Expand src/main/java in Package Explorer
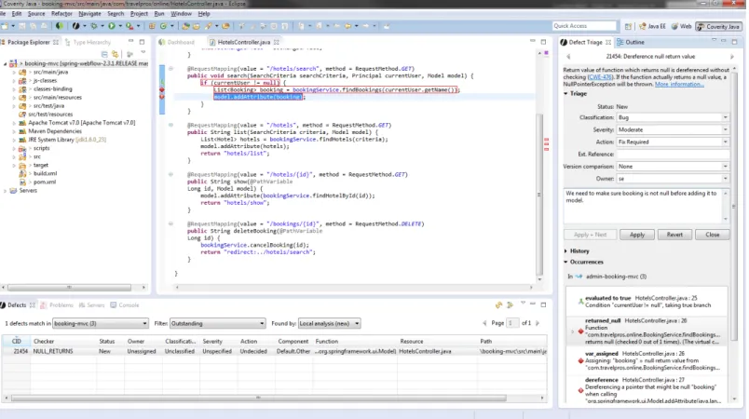Image resolution: width=749 pixels, height=419 pixels. pyautogui.click(x=14, y=73)
